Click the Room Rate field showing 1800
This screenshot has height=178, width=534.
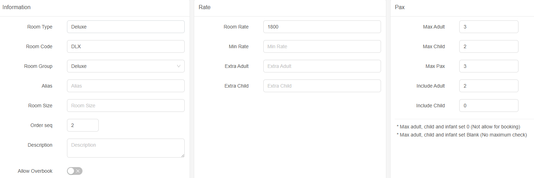pos(322,27)
